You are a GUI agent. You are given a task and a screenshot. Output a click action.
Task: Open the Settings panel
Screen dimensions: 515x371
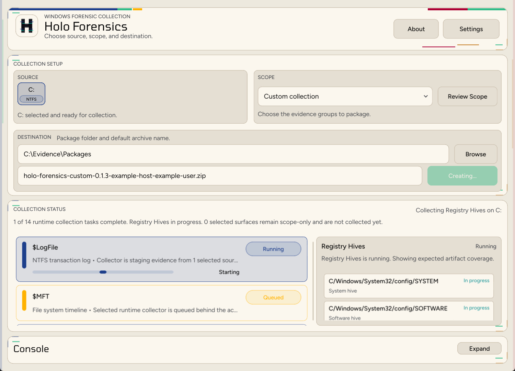(x=471, y=29)
